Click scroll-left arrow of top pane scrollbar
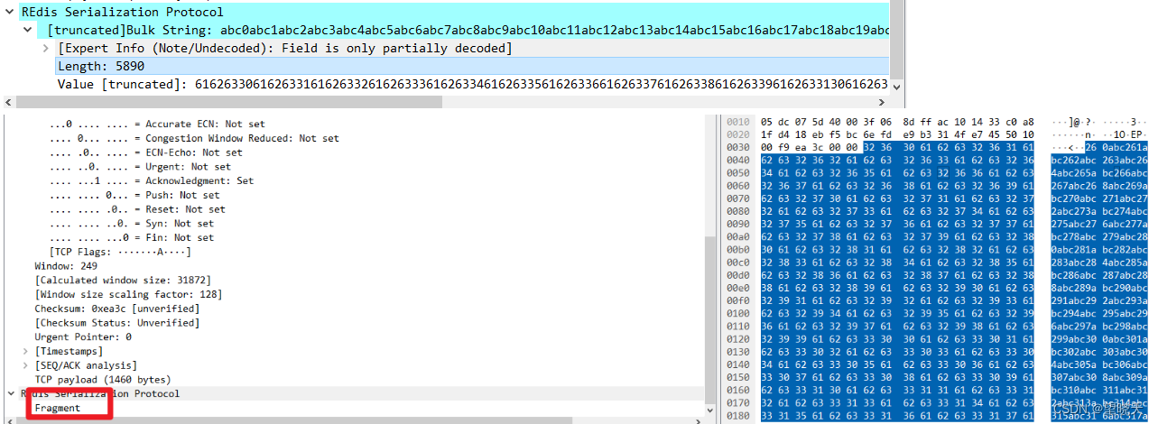The image size is (1158, 424). tap(9, 102)
